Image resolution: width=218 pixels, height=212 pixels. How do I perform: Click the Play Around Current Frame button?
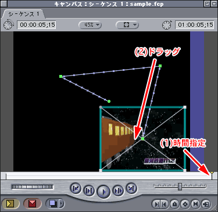click(118, 191)
